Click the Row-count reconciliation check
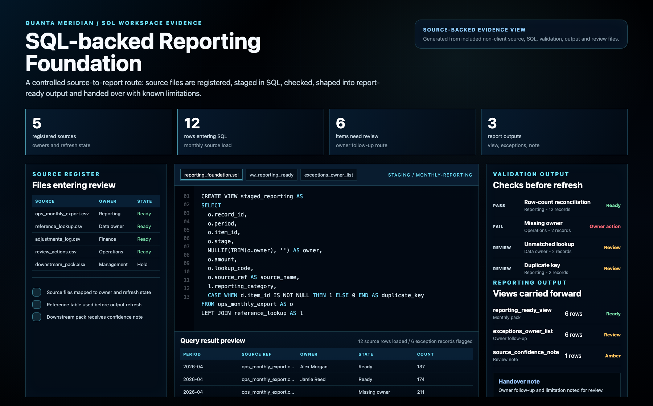Image resolution: width=653 pixels, height=406 pixels. pyautogui.click(x=557, y=206)
